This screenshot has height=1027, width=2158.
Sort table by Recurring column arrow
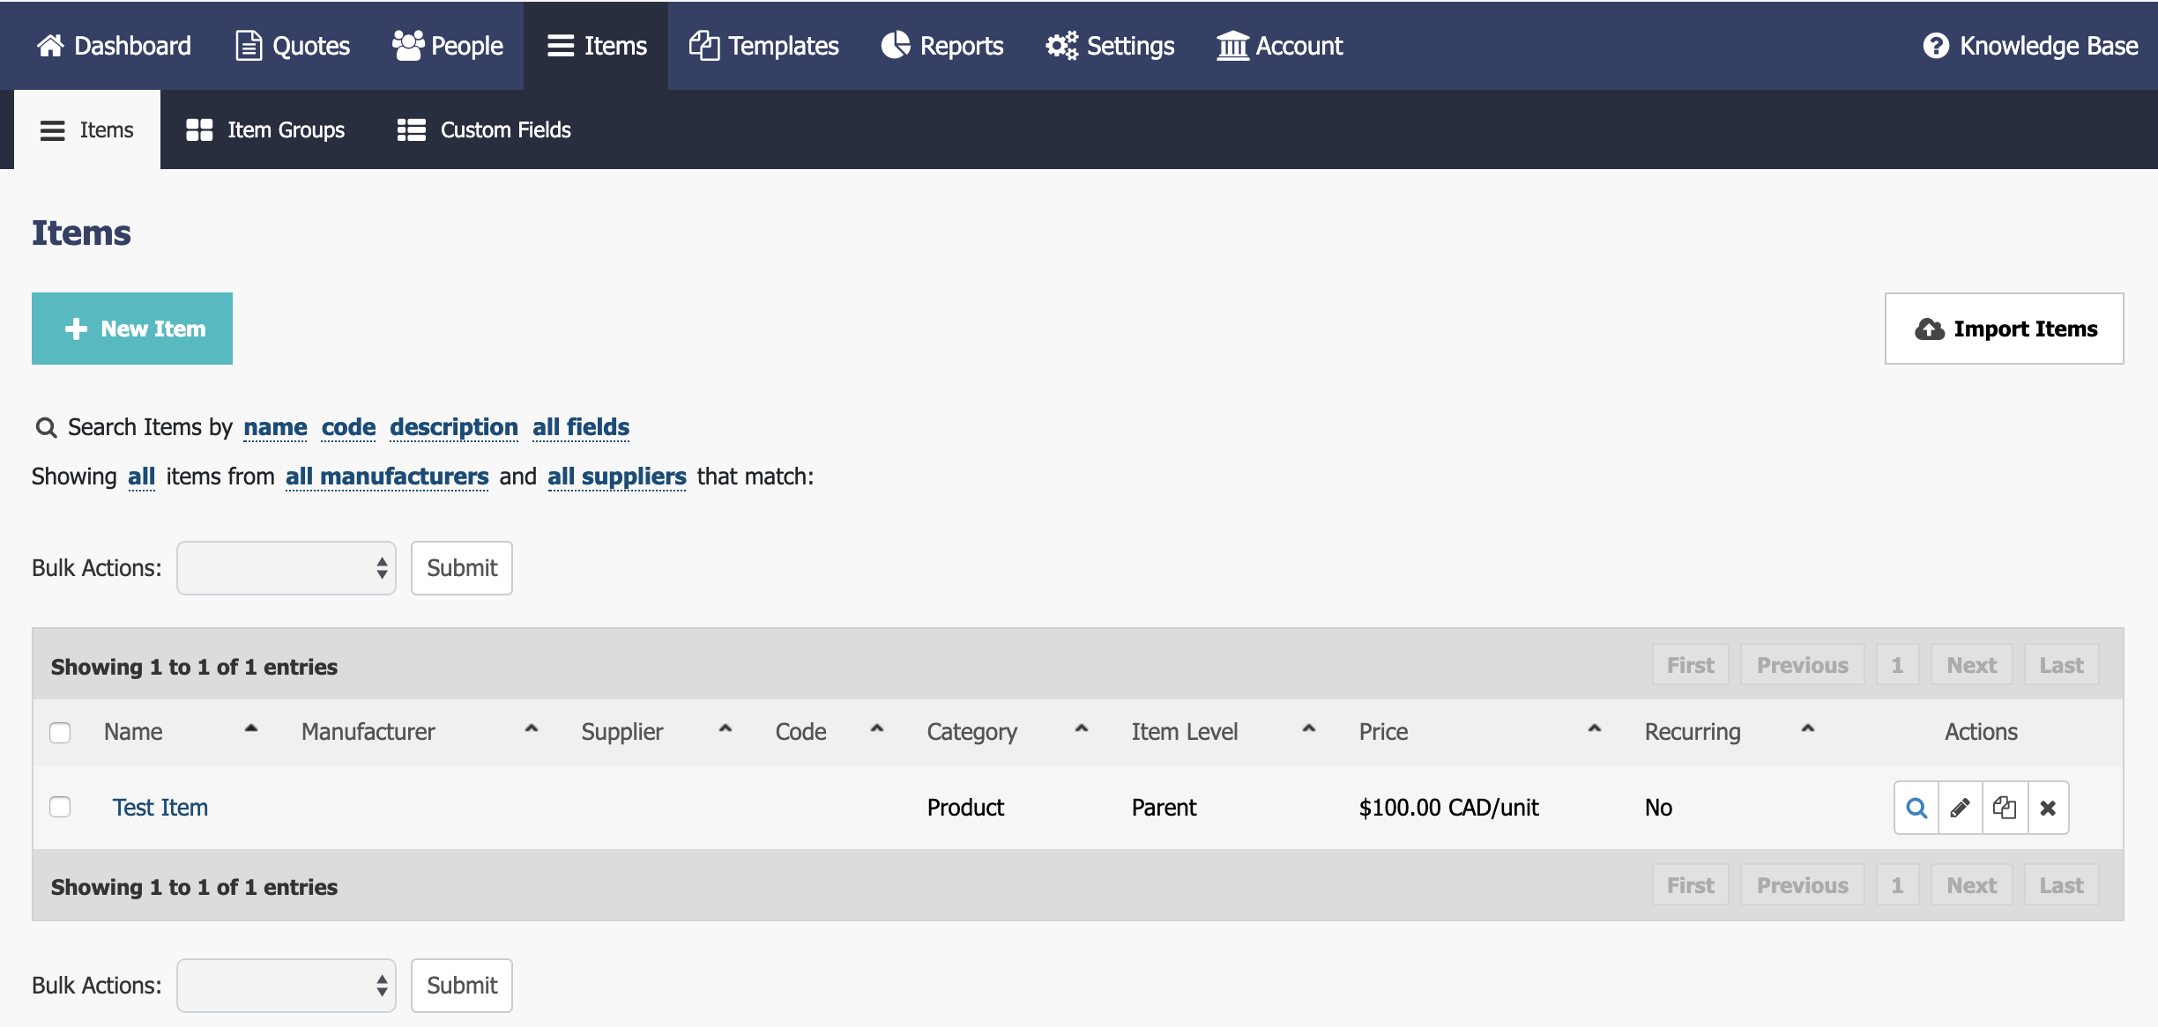[x=1808, y=728]
